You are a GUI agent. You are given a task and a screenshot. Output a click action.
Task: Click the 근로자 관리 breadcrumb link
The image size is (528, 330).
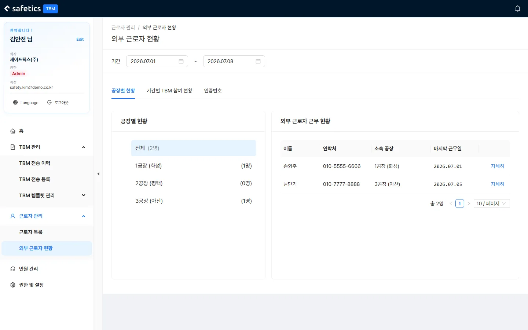(123, 27)
